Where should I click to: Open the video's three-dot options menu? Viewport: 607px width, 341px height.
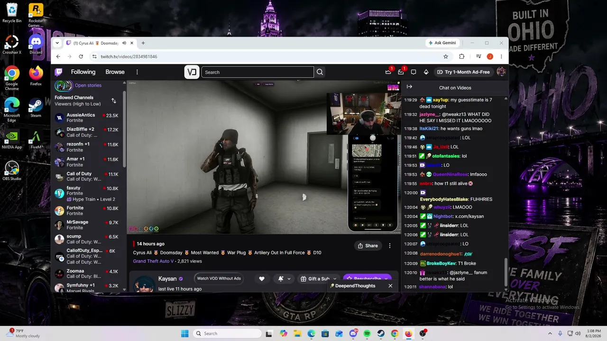point(390,246)
